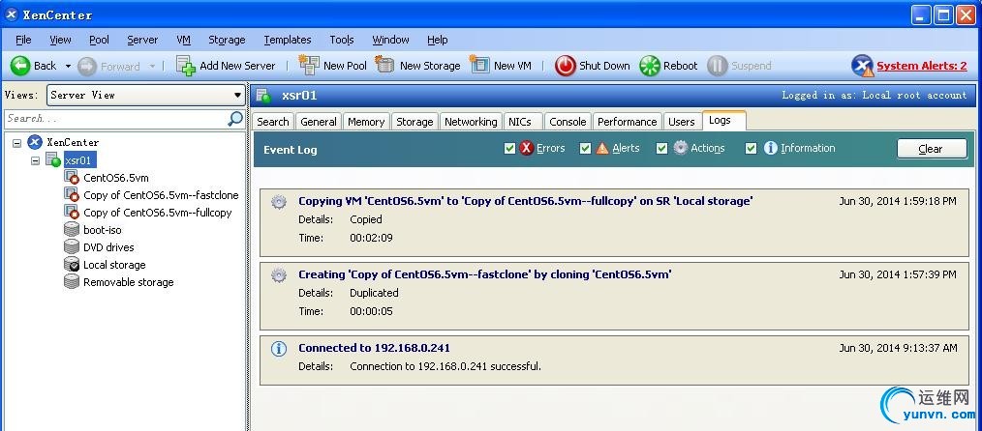This screenshot has width=982, height=431.
Task: Select 'Copy of CentOS6.5vm--fullcopy' in tree
Action: (x=157, y=213)
